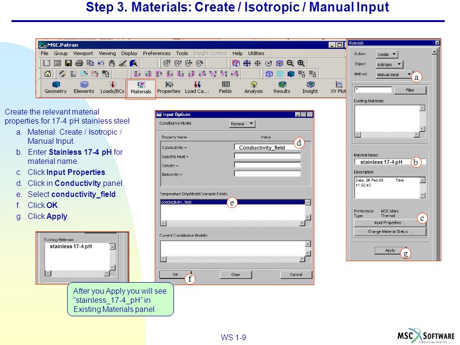Open the Analysis application
460x345 pixels.
click(254, 87)
